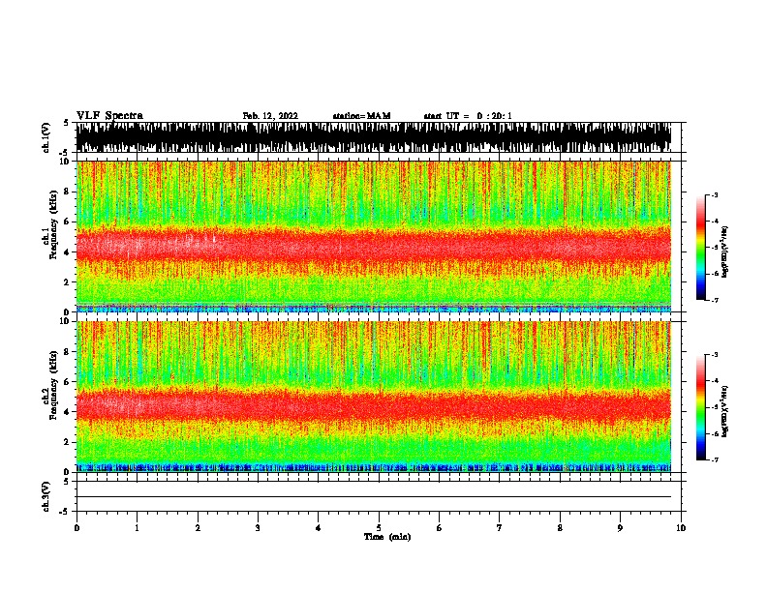This screenshot has height=592, width=767.
Task: Click the "-3" tick on ch.2 colorbar
Action: point(715,355)
